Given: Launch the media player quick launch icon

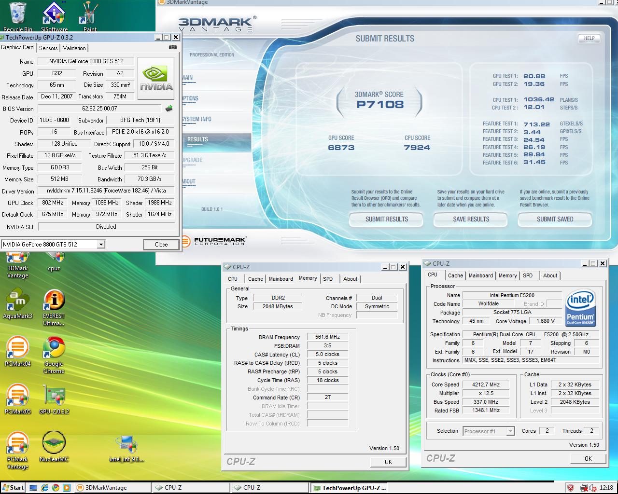Looking at the screenshot, I should pyautogui.click(x=67, y=488).
